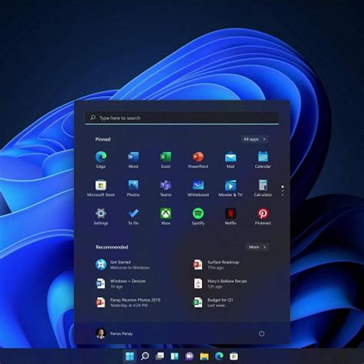Launch the Teams pinned app
The height and width of the screenshot is (364, 364).
(x=166, y=188)
